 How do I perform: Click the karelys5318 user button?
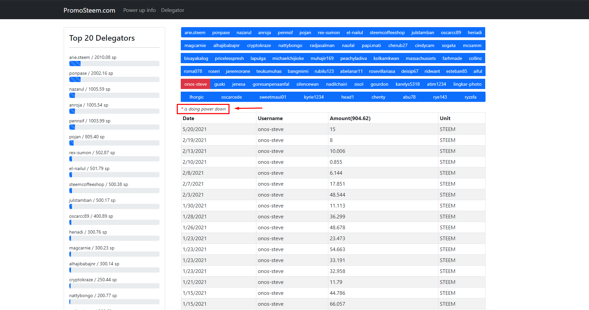click(x=408, y=84)
